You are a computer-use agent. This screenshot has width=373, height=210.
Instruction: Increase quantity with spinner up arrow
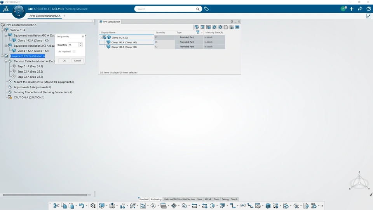[81, 44]
